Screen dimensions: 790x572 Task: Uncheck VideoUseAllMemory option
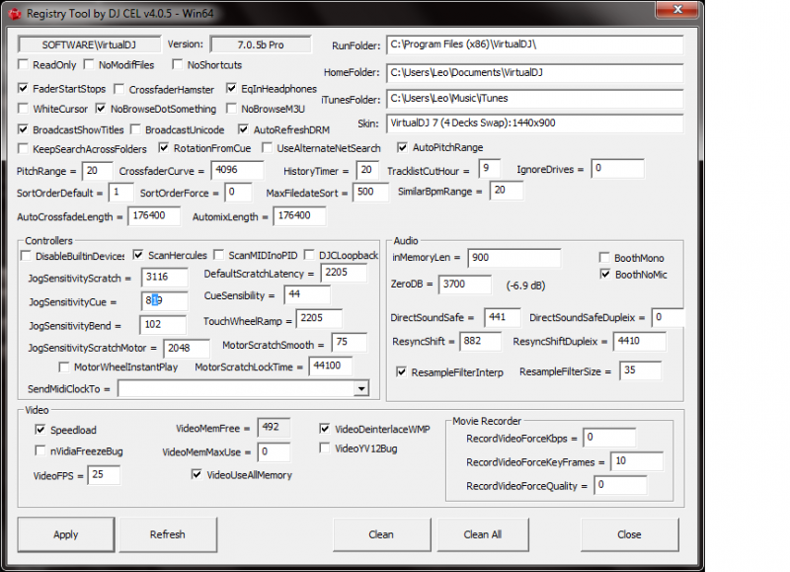pyautogui.click(x=197, y=474)
